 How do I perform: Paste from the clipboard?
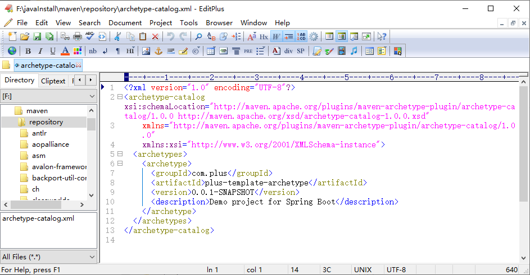[143, 36]
